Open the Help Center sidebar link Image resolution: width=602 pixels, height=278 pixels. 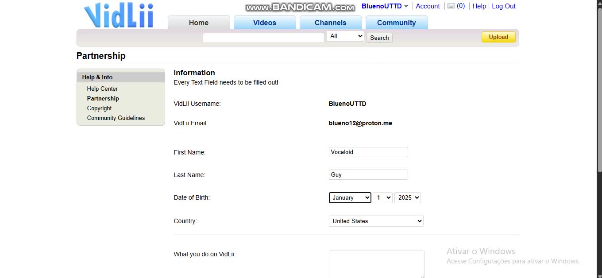(102, 89)
